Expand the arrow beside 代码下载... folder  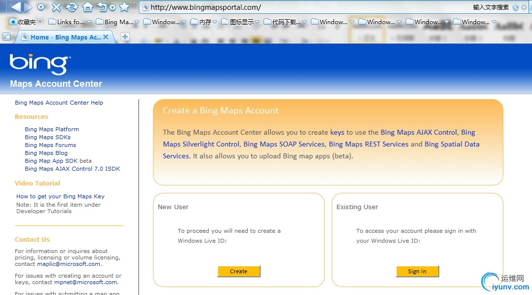[304, 22]
